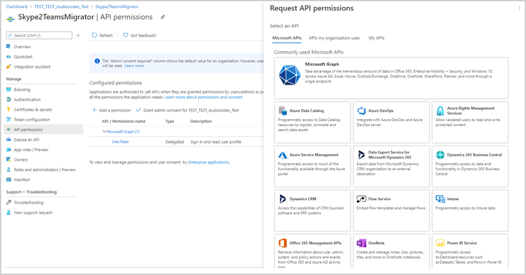Screen dimensions: 526x275
Task: Click the Owners icon in sidebar
Action: point(9,160)
